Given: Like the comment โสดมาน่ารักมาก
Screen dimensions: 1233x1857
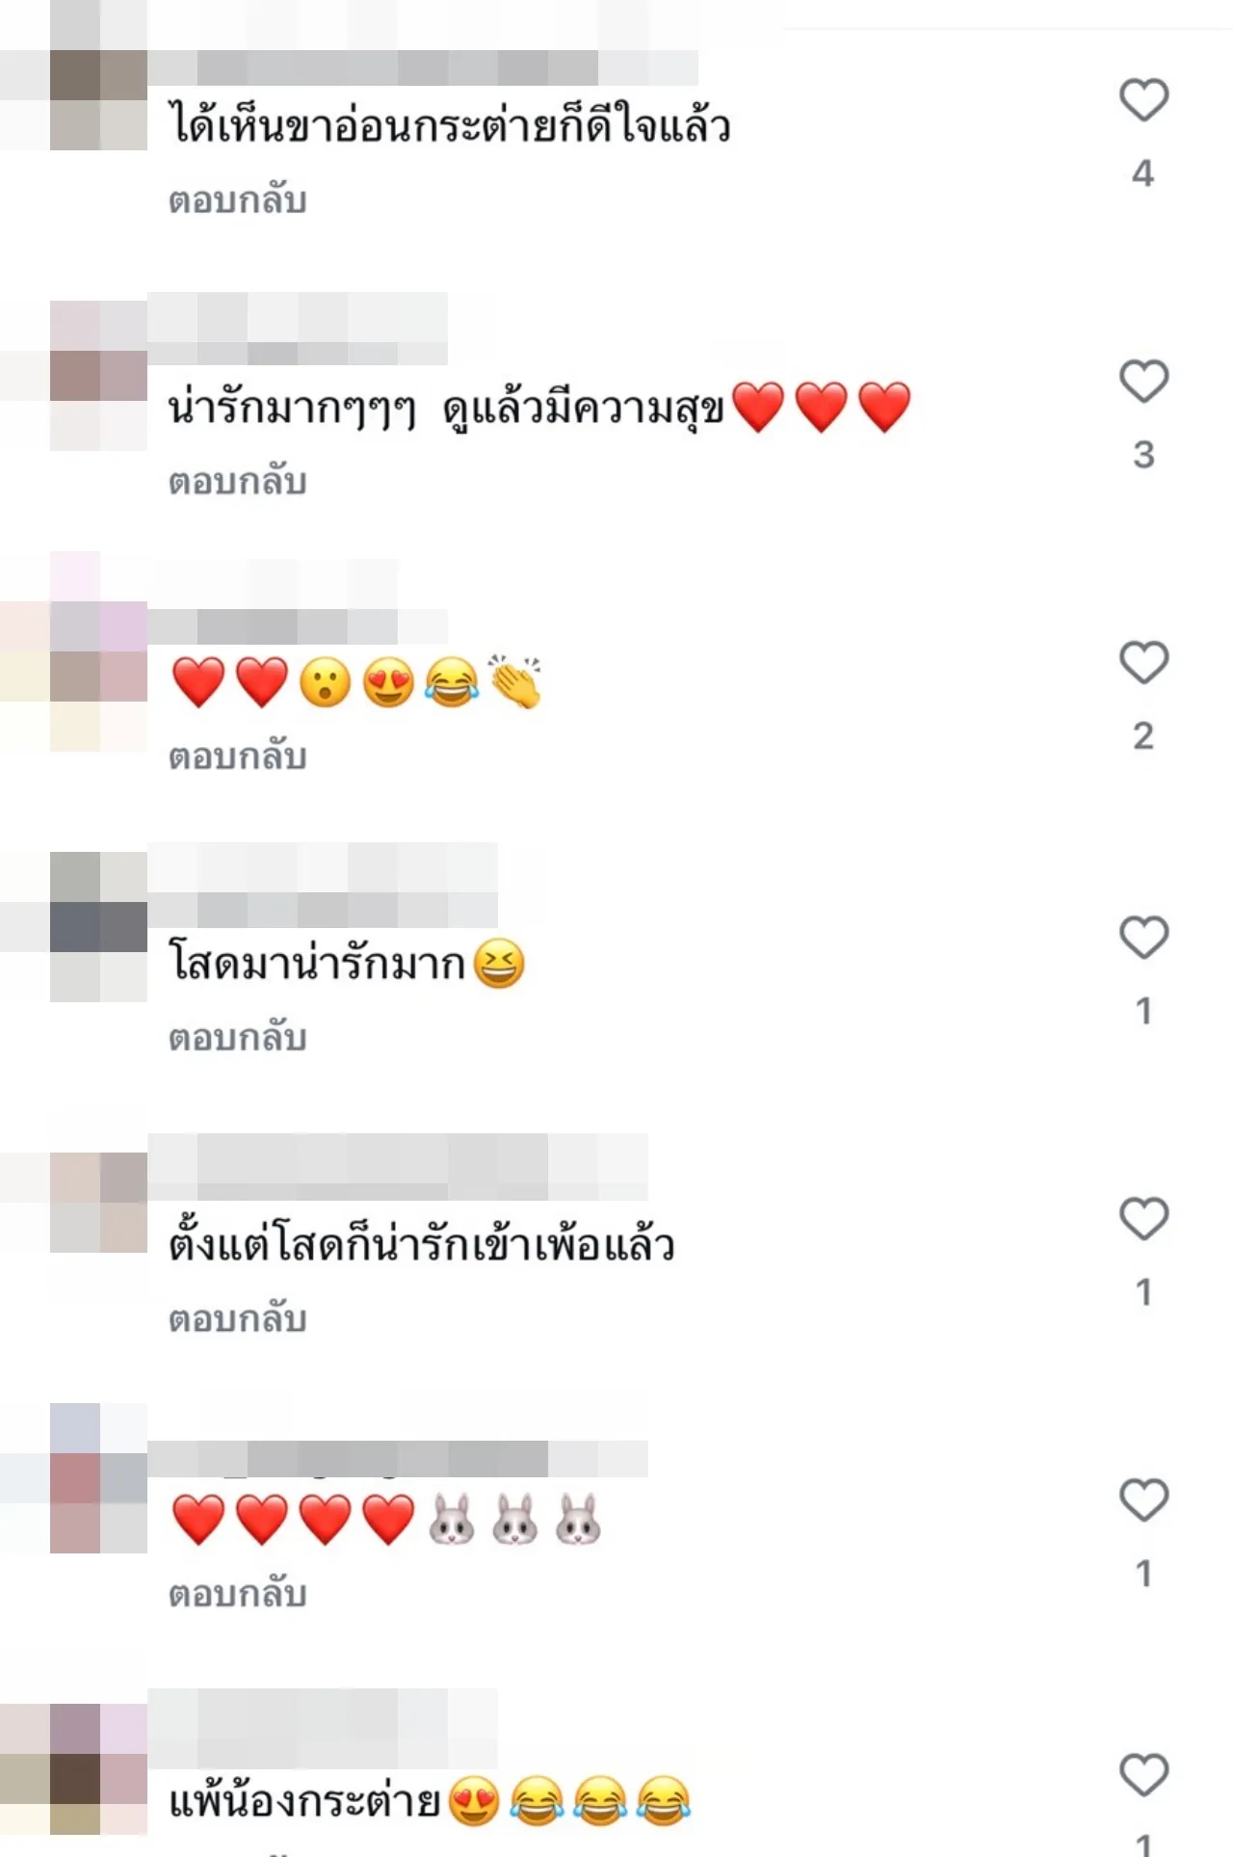Looking at the screenshot, I should [1143, 938].
